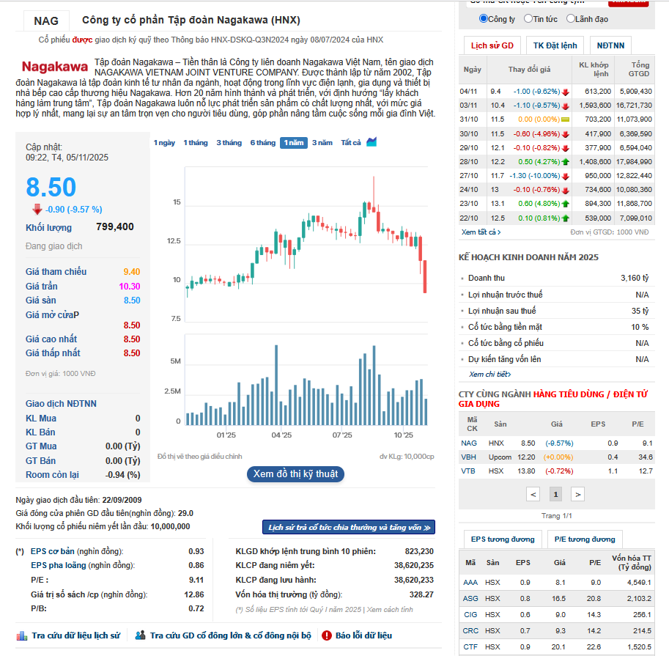
Task: Click the HÀNG TIÊU DÙNG / ĐIỆN TỬ GIA DỤNG industry link
Action: click(553, 399)
